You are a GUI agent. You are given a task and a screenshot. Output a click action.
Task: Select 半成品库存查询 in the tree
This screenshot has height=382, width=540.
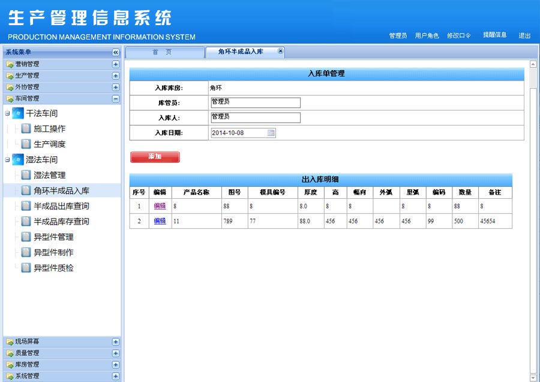(x=61, y=222)
